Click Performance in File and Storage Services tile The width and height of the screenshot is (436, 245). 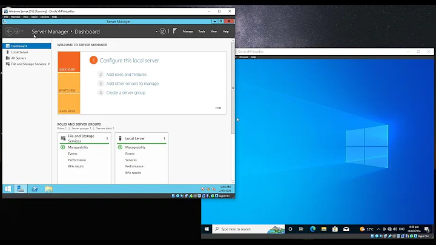click(x=77, y=160)
